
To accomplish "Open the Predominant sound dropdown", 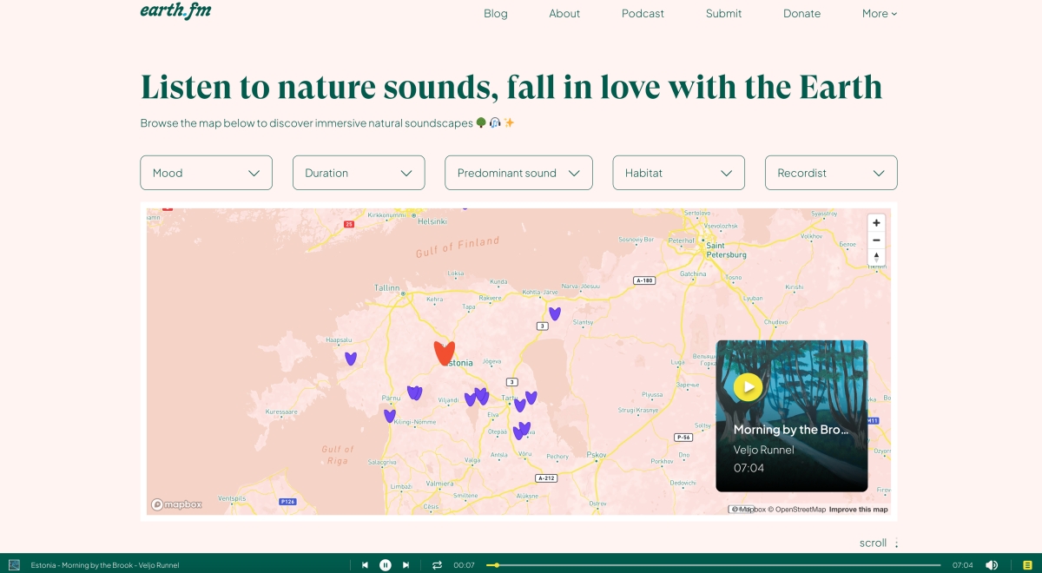I will [x=518, y=173].
